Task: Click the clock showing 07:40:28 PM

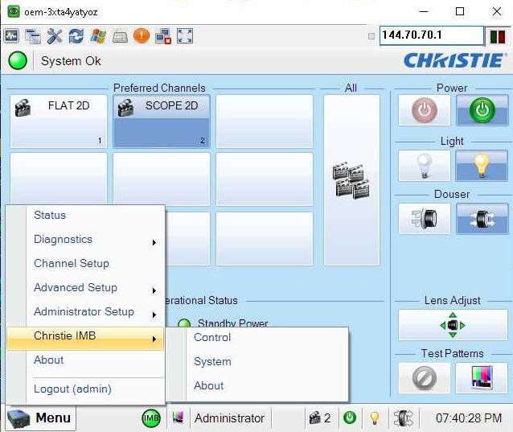Action: (x=469, y=418)
